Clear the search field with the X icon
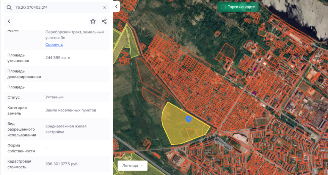This screenshot has height=175, width=328. 105,7
